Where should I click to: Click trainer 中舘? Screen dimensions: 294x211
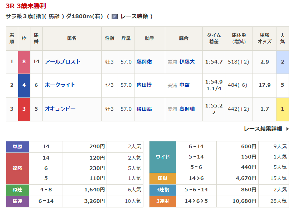[185, 85]
